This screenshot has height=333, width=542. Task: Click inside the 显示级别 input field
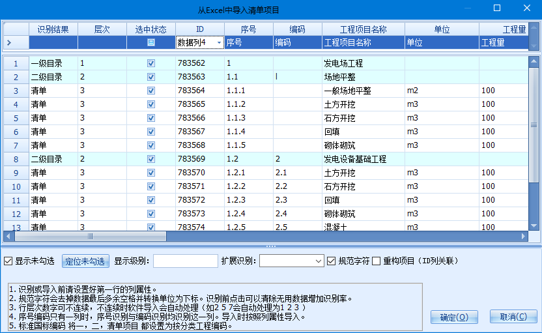tap(185, 261)
